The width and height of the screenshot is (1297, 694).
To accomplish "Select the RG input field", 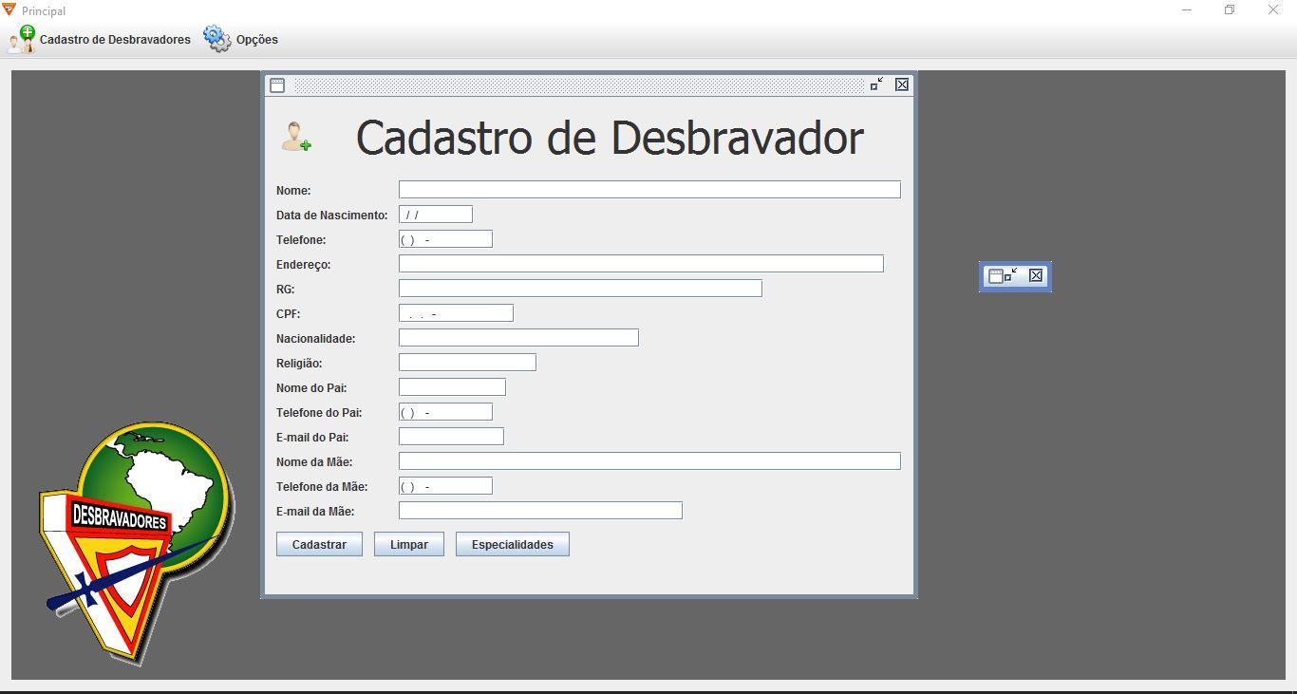I will coord(580,289).
